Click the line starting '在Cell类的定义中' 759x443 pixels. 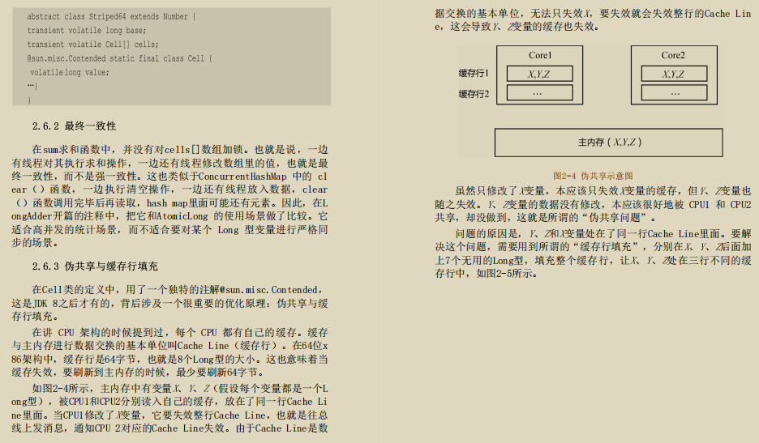click(x=177, y=290)
